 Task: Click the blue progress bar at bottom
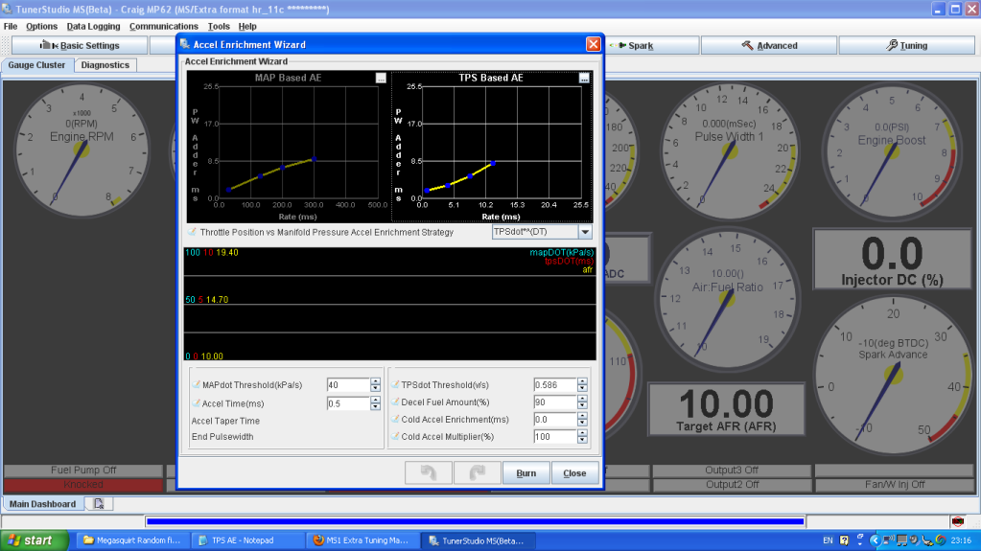[x=475, y=521]
